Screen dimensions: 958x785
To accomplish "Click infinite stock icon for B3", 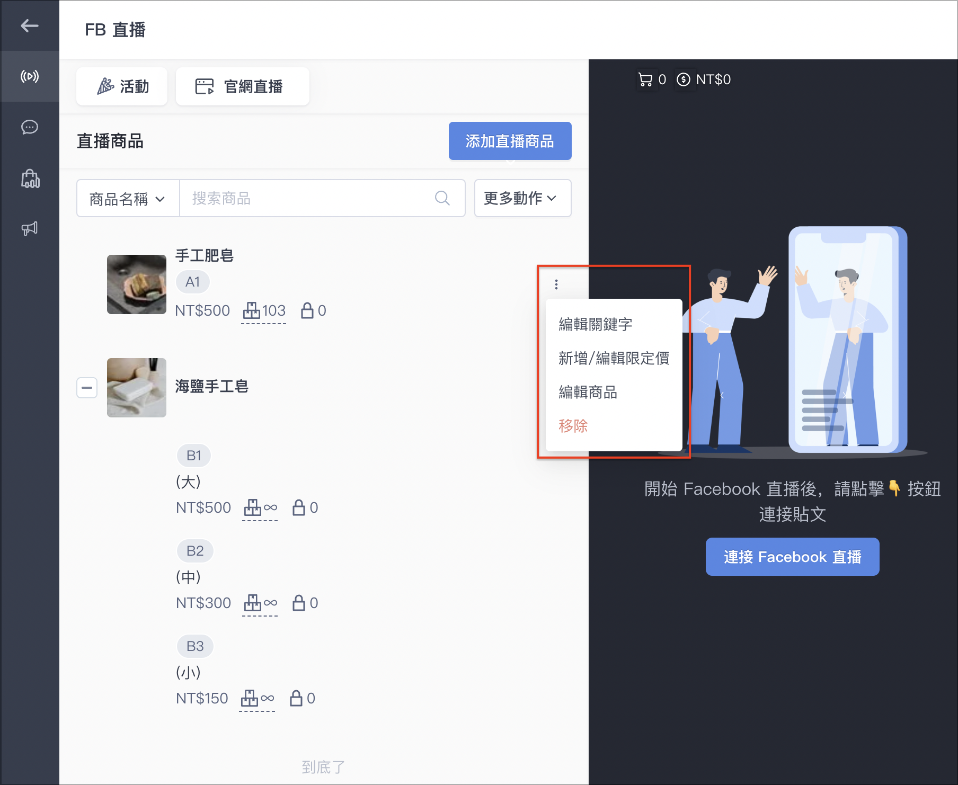I will click(x=258, y=699).
